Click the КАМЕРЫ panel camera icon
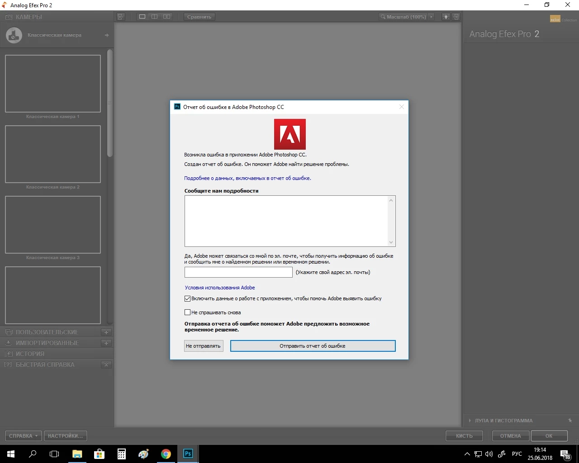Image resolution: width=579 pixels, height=463 pixels. pyautogui.click(x=9, y=17)
